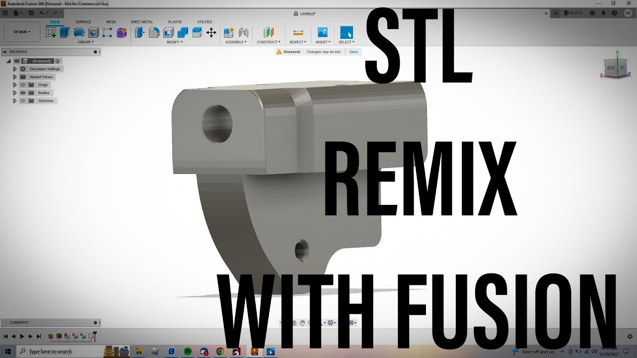637x358 pixels.
Task: Expand the Named Views node
Action: point(15,77)
